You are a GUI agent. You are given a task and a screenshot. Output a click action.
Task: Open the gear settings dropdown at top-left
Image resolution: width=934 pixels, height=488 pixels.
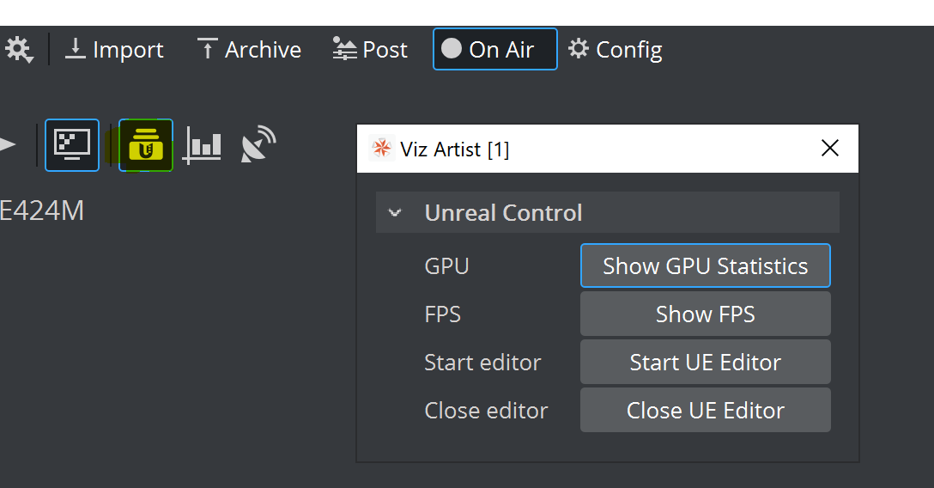(18, 50)
